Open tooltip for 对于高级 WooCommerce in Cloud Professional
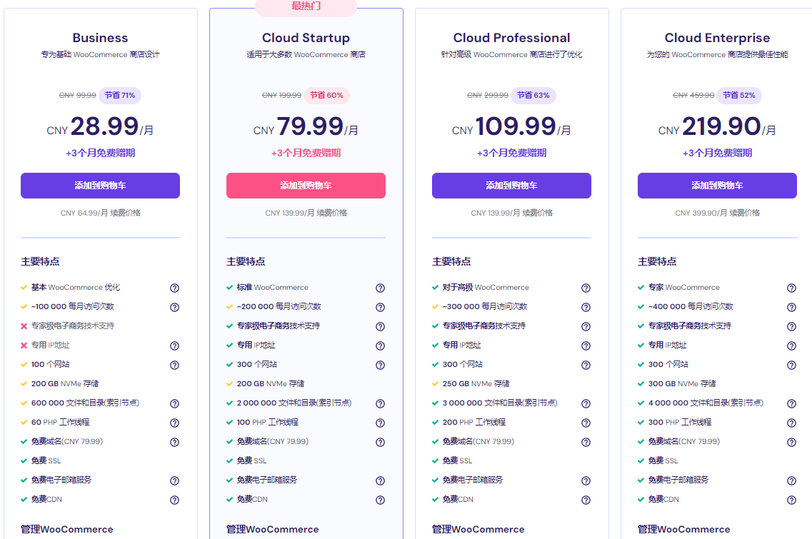The image size is (812, 539). [x=586, y=288]
